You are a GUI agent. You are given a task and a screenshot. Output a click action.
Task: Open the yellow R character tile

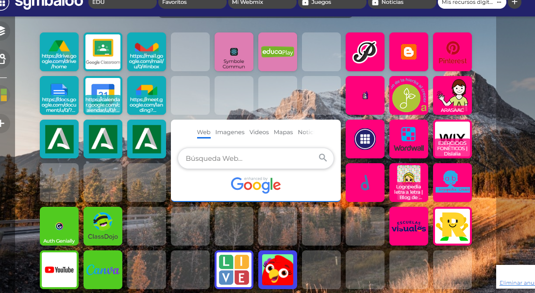click(452, 226)
